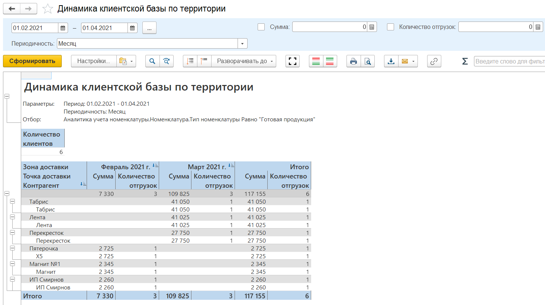Enable the Количество отгрузок checkbox

(390, 27)
